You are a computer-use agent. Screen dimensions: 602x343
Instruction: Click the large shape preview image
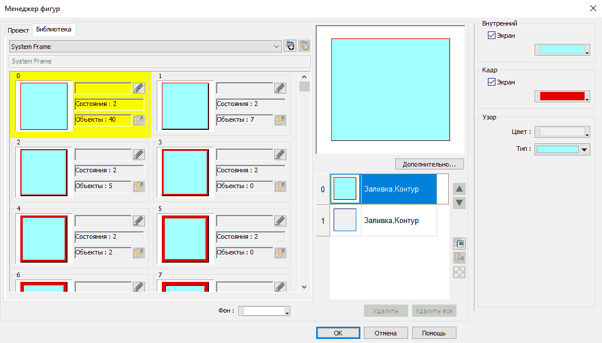(x=391, y=90)
